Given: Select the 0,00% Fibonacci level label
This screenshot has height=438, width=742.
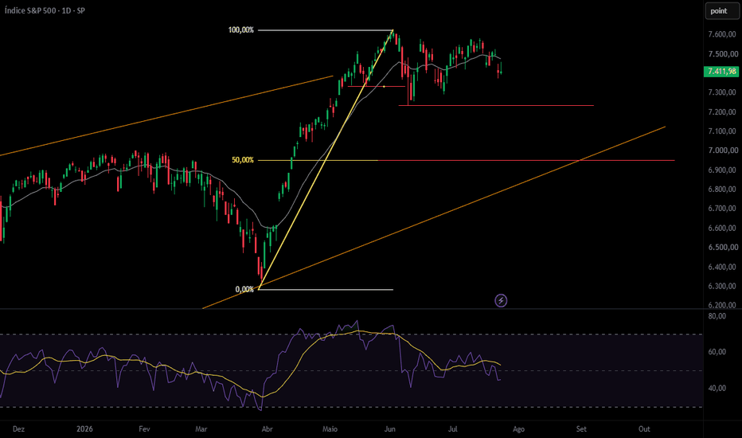Looking at the screenshot, I should (244, 289).
